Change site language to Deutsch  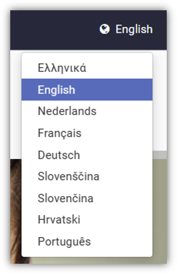(x=87, y=154)
